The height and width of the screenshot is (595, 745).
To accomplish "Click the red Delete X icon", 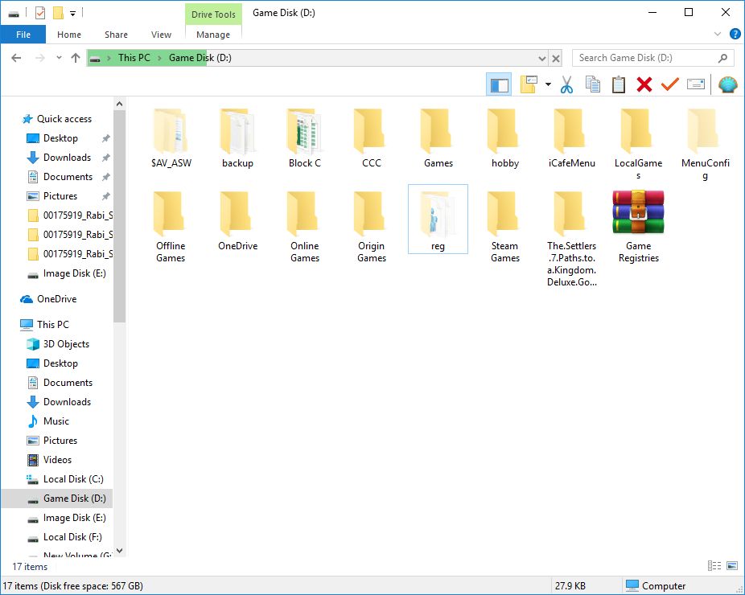I will pyautogui.click(x=644, y=84).
